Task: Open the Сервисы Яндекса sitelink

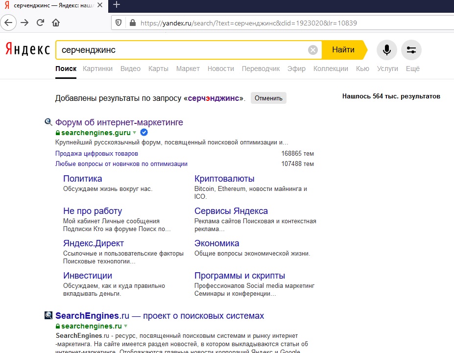Action: point(231,211)
